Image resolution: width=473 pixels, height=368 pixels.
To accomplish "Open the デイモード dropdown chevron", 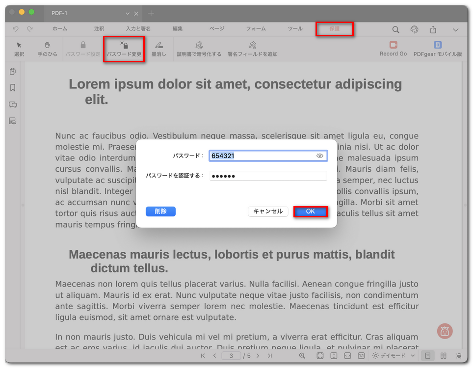I will click(413, 356).
